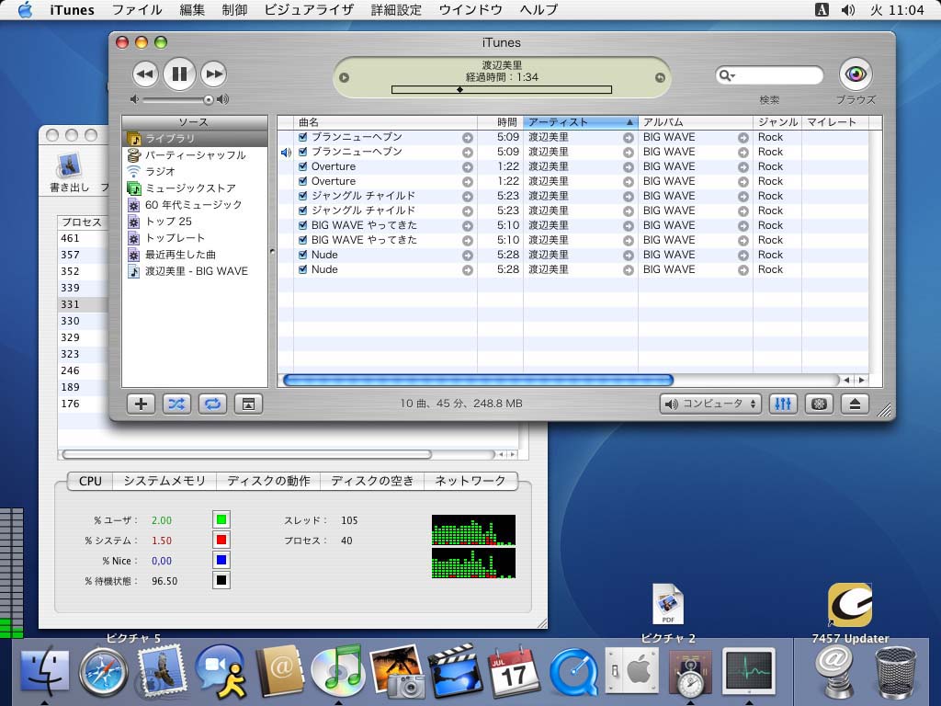Screen dimensions: 941x706
Task: Turn on the visualizer using the flower button
Action: click(x=819, y=404)
